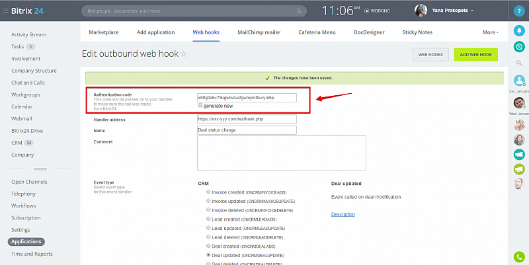The width and height of the screenshot is (529, 265).
Task: Click the WEB HOOKS button
Action: (x=430, y=55)
